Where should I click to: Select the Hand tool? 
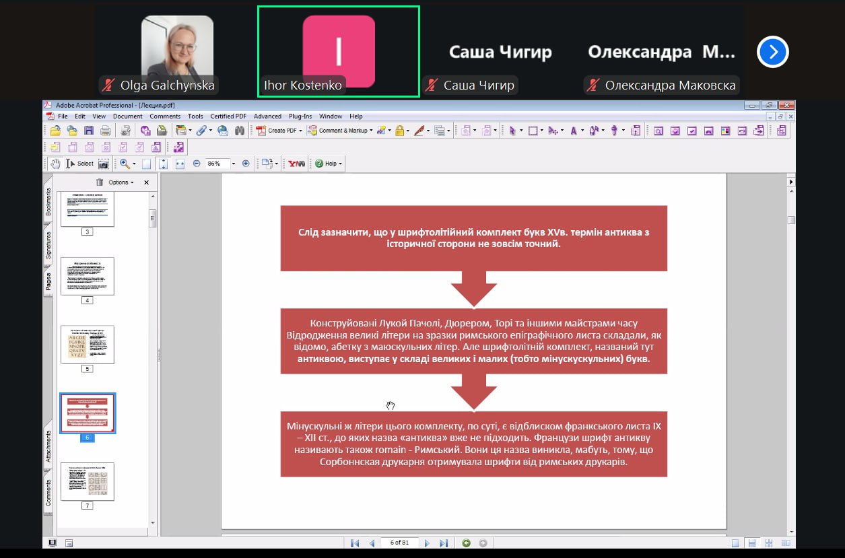click(55, 164)
